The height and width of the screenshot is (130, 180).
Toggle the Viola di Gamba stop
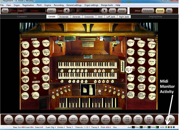point(36,62)
